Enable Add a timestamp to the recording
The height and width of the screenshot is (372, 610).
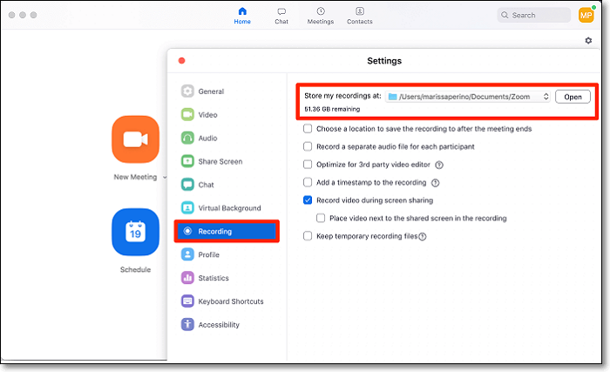point(308,183)
